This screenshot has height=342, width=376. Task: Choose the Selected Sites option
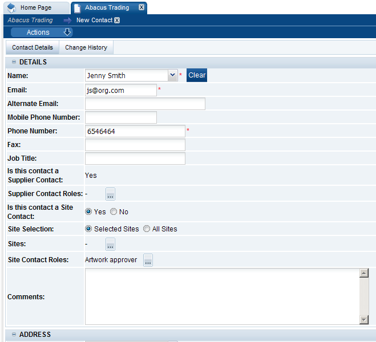click(x=88, y=229)
